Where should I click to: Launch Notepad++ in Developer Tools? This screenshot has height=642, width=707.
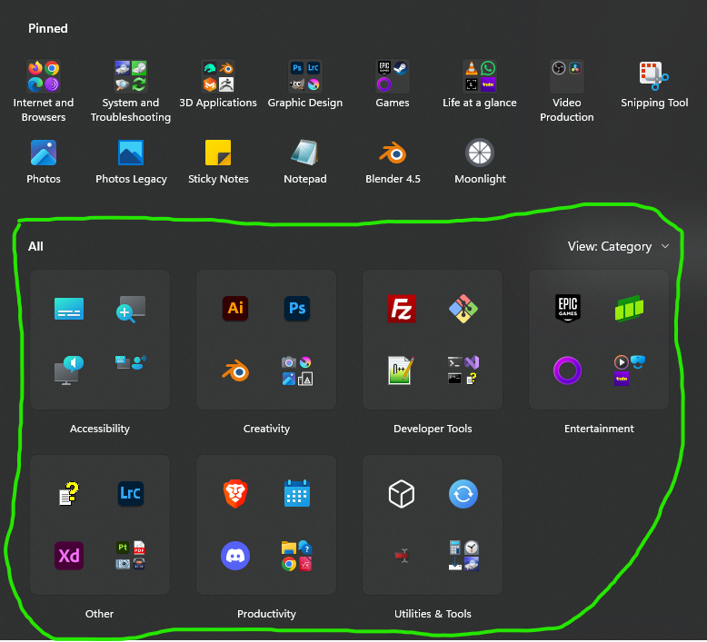[x=402, y=370]
